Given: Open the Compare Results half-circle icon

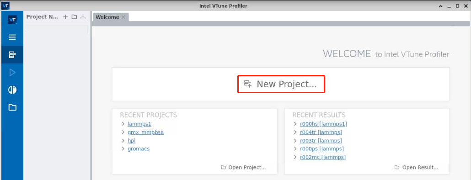Looking at the screenshot, I should tap(12, 90).
